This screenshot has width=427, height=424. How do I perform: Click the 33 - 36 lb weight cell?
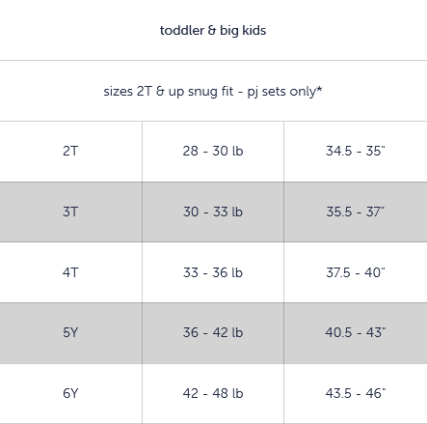(213, 272)
